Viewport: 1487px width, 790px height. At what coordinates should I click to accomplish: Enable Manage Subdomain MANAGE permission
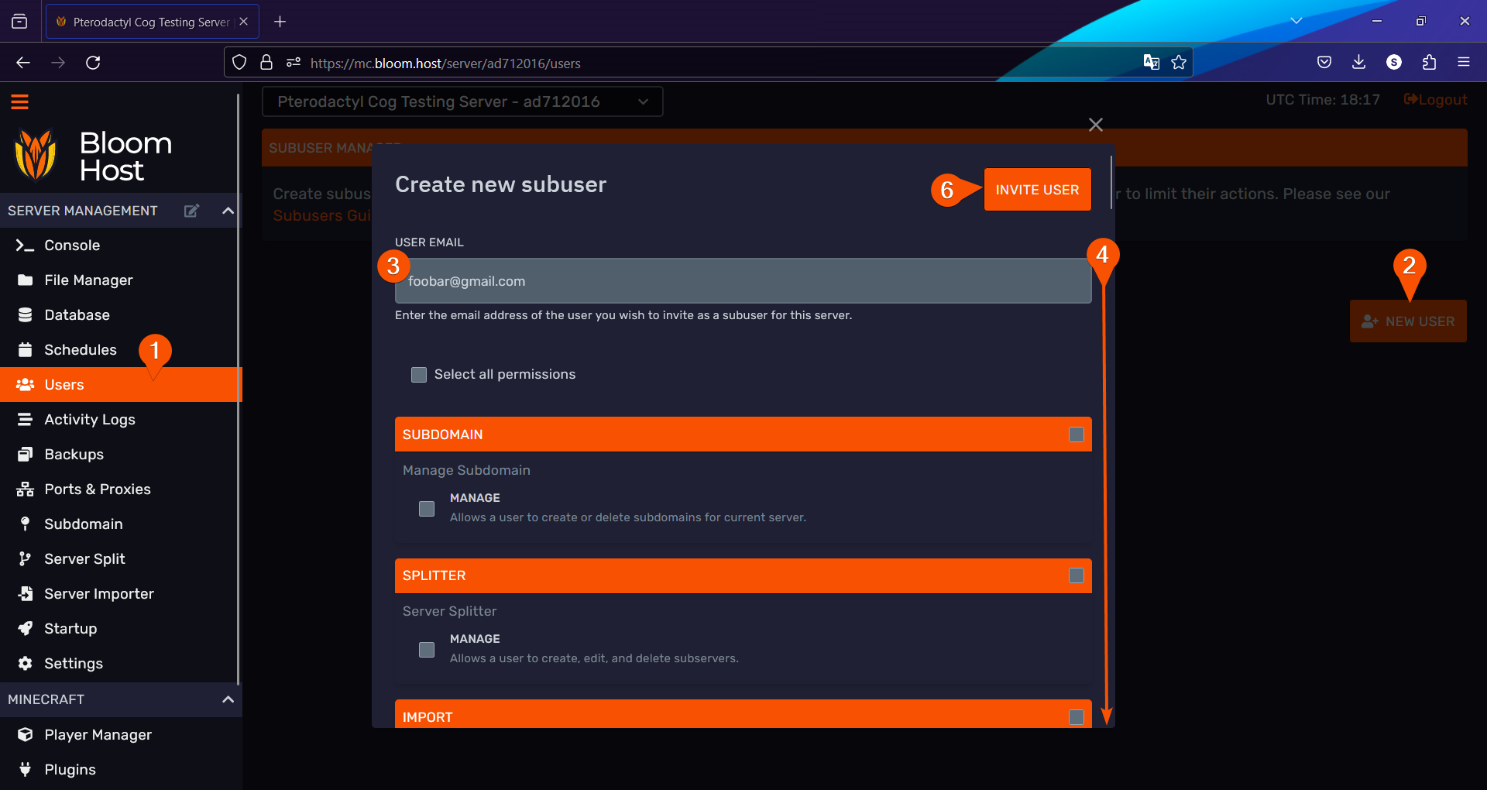pyautogui.click(x=427, y=509)
